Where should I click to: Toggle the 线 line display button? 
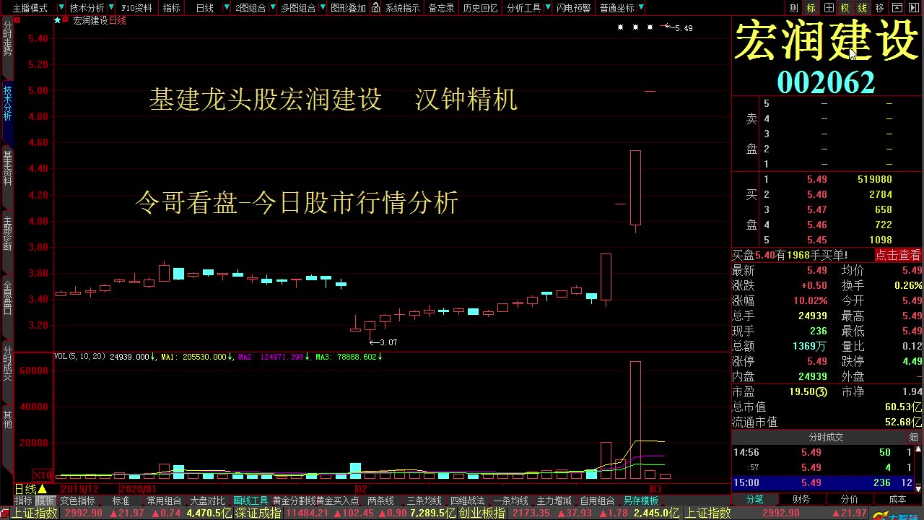tap(862, 8)
